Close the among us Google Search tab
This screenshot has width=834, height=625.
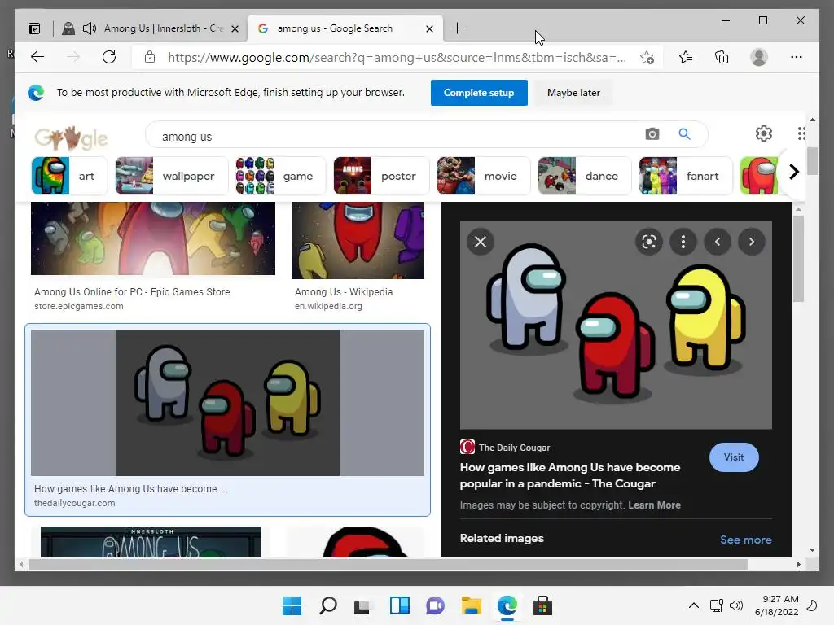(429, 28)
